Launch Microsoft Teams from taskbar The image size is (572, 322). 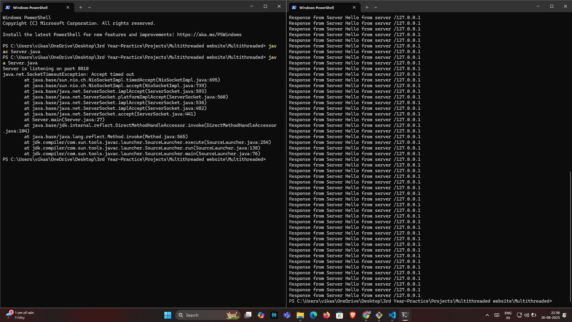[x=287, y=315]
